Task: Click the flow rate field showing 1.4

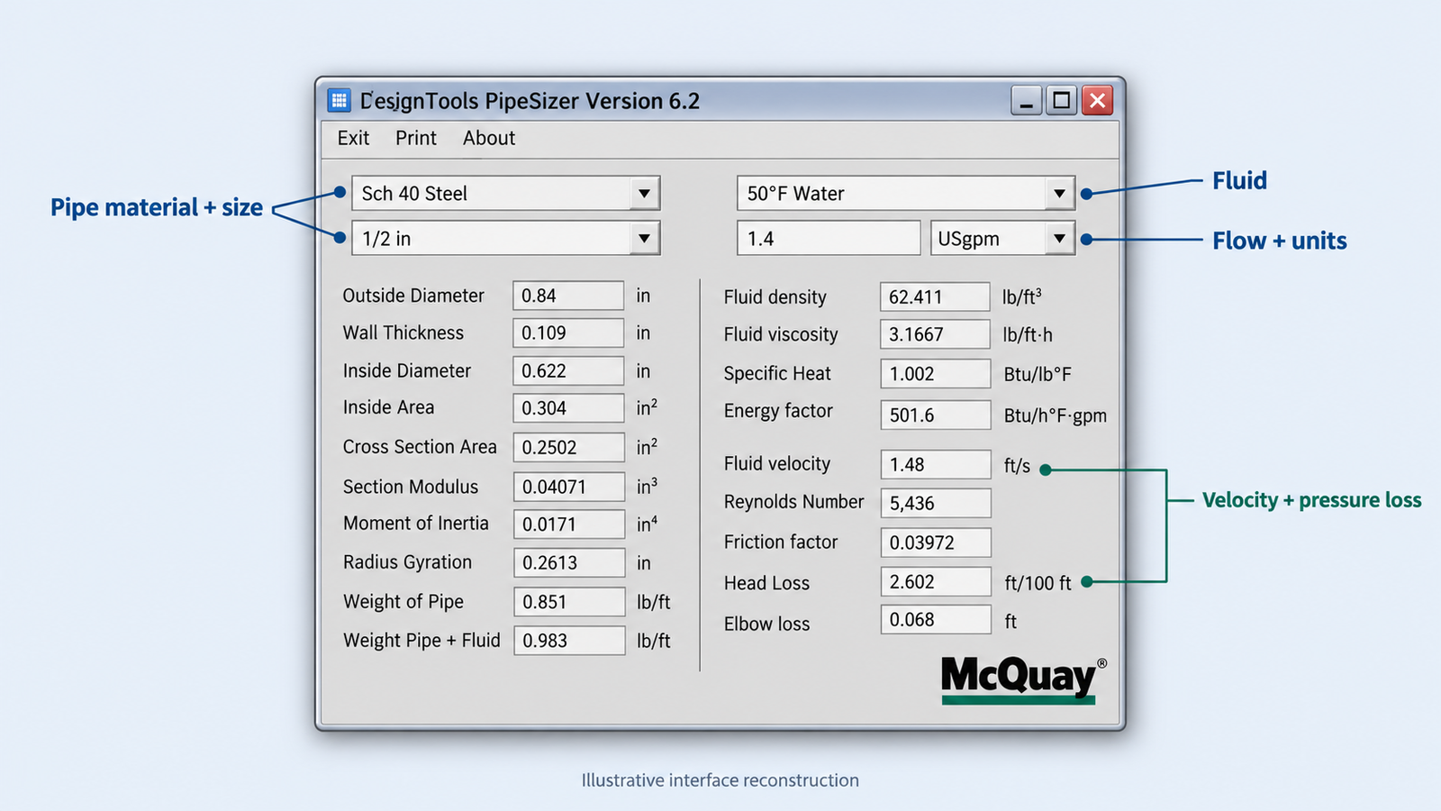Action: (829, 239)
